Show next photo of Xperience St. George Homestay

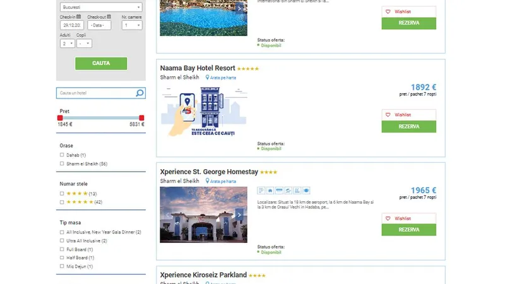239,215
